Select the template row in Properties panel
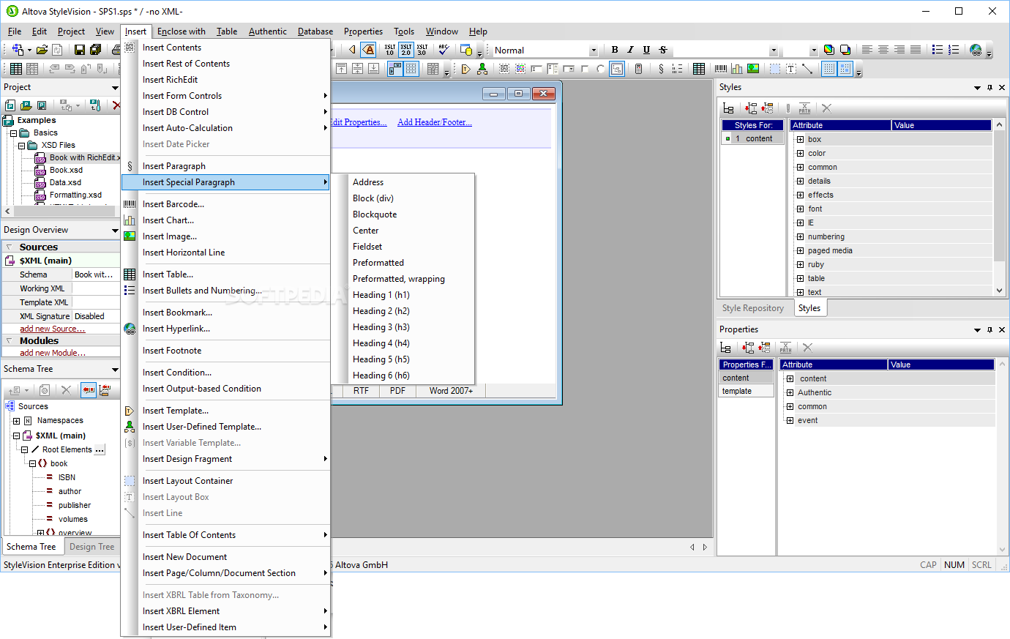Image resolution: width=1010 pixels, height=639 pixels. (x=745, y=391)
